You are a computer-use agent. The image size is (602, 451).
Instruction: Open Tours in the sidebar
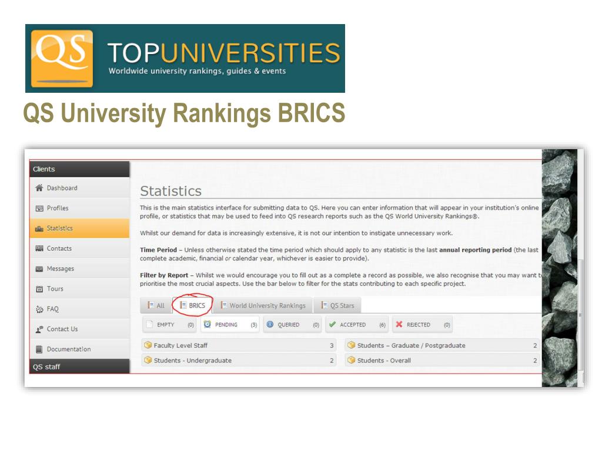(79, 289)
